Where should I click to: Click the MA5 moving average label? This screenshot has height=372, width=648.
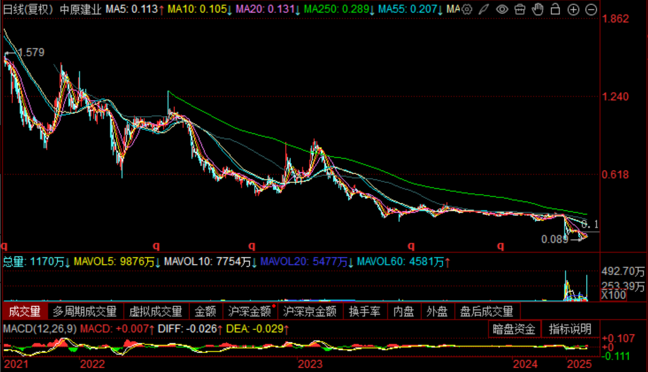125,9
